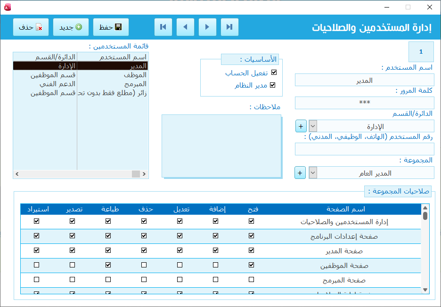This screenshot has width=441, height=307.
Task: Toggle the account activation (تفعيل الحساب) checkbox
Action: 273,73
